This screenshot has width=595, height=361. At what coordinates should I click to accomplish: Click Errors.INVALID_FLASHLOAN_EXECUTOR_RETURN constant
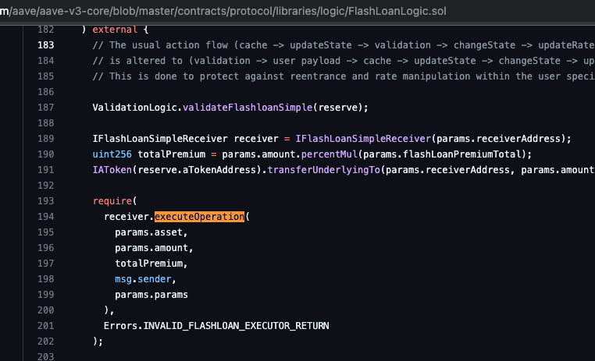(216, 325)
